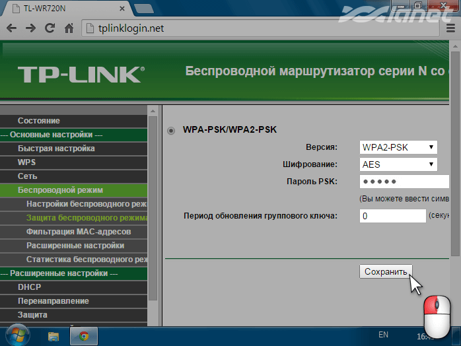This screenshot has height=346, width=461.
Task: Open Статистика беспроводного режима submenu
Action: coord(73,259)
